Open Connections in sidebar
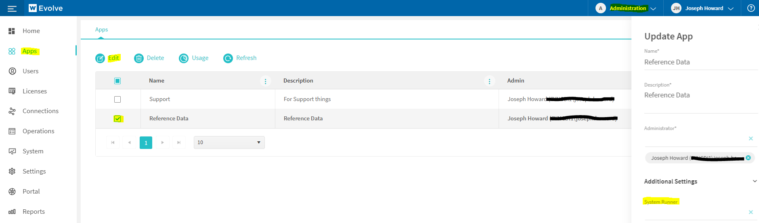Screen dimensions: 759x223 pos(40,111)
